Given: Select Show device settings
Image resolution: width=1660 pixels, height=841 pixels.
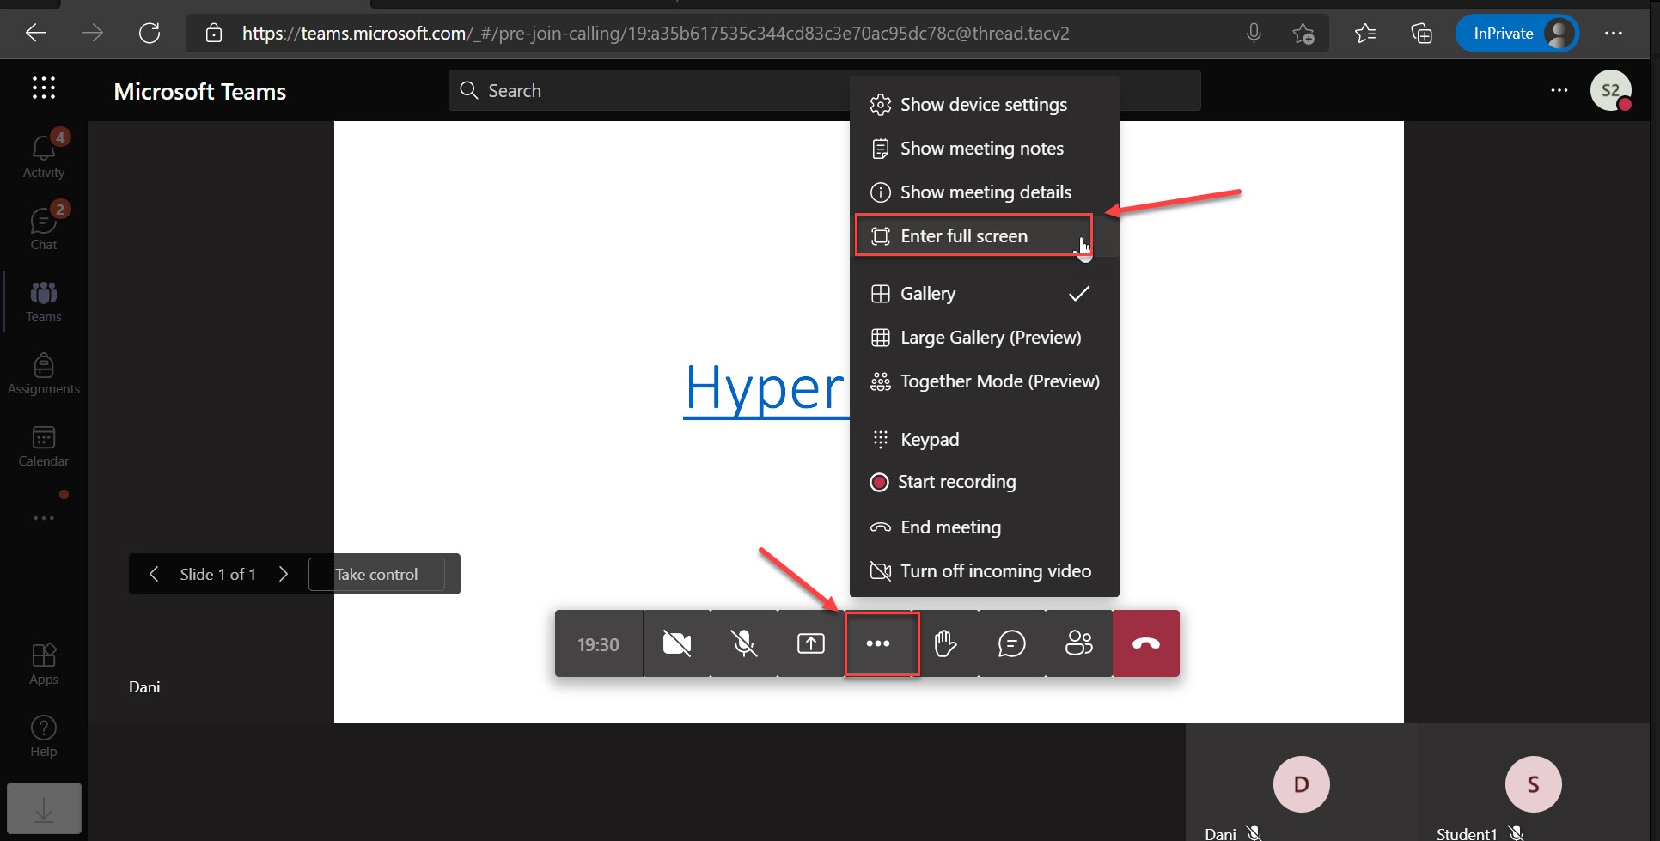Looking at the screenshot, I should [984, 105].
